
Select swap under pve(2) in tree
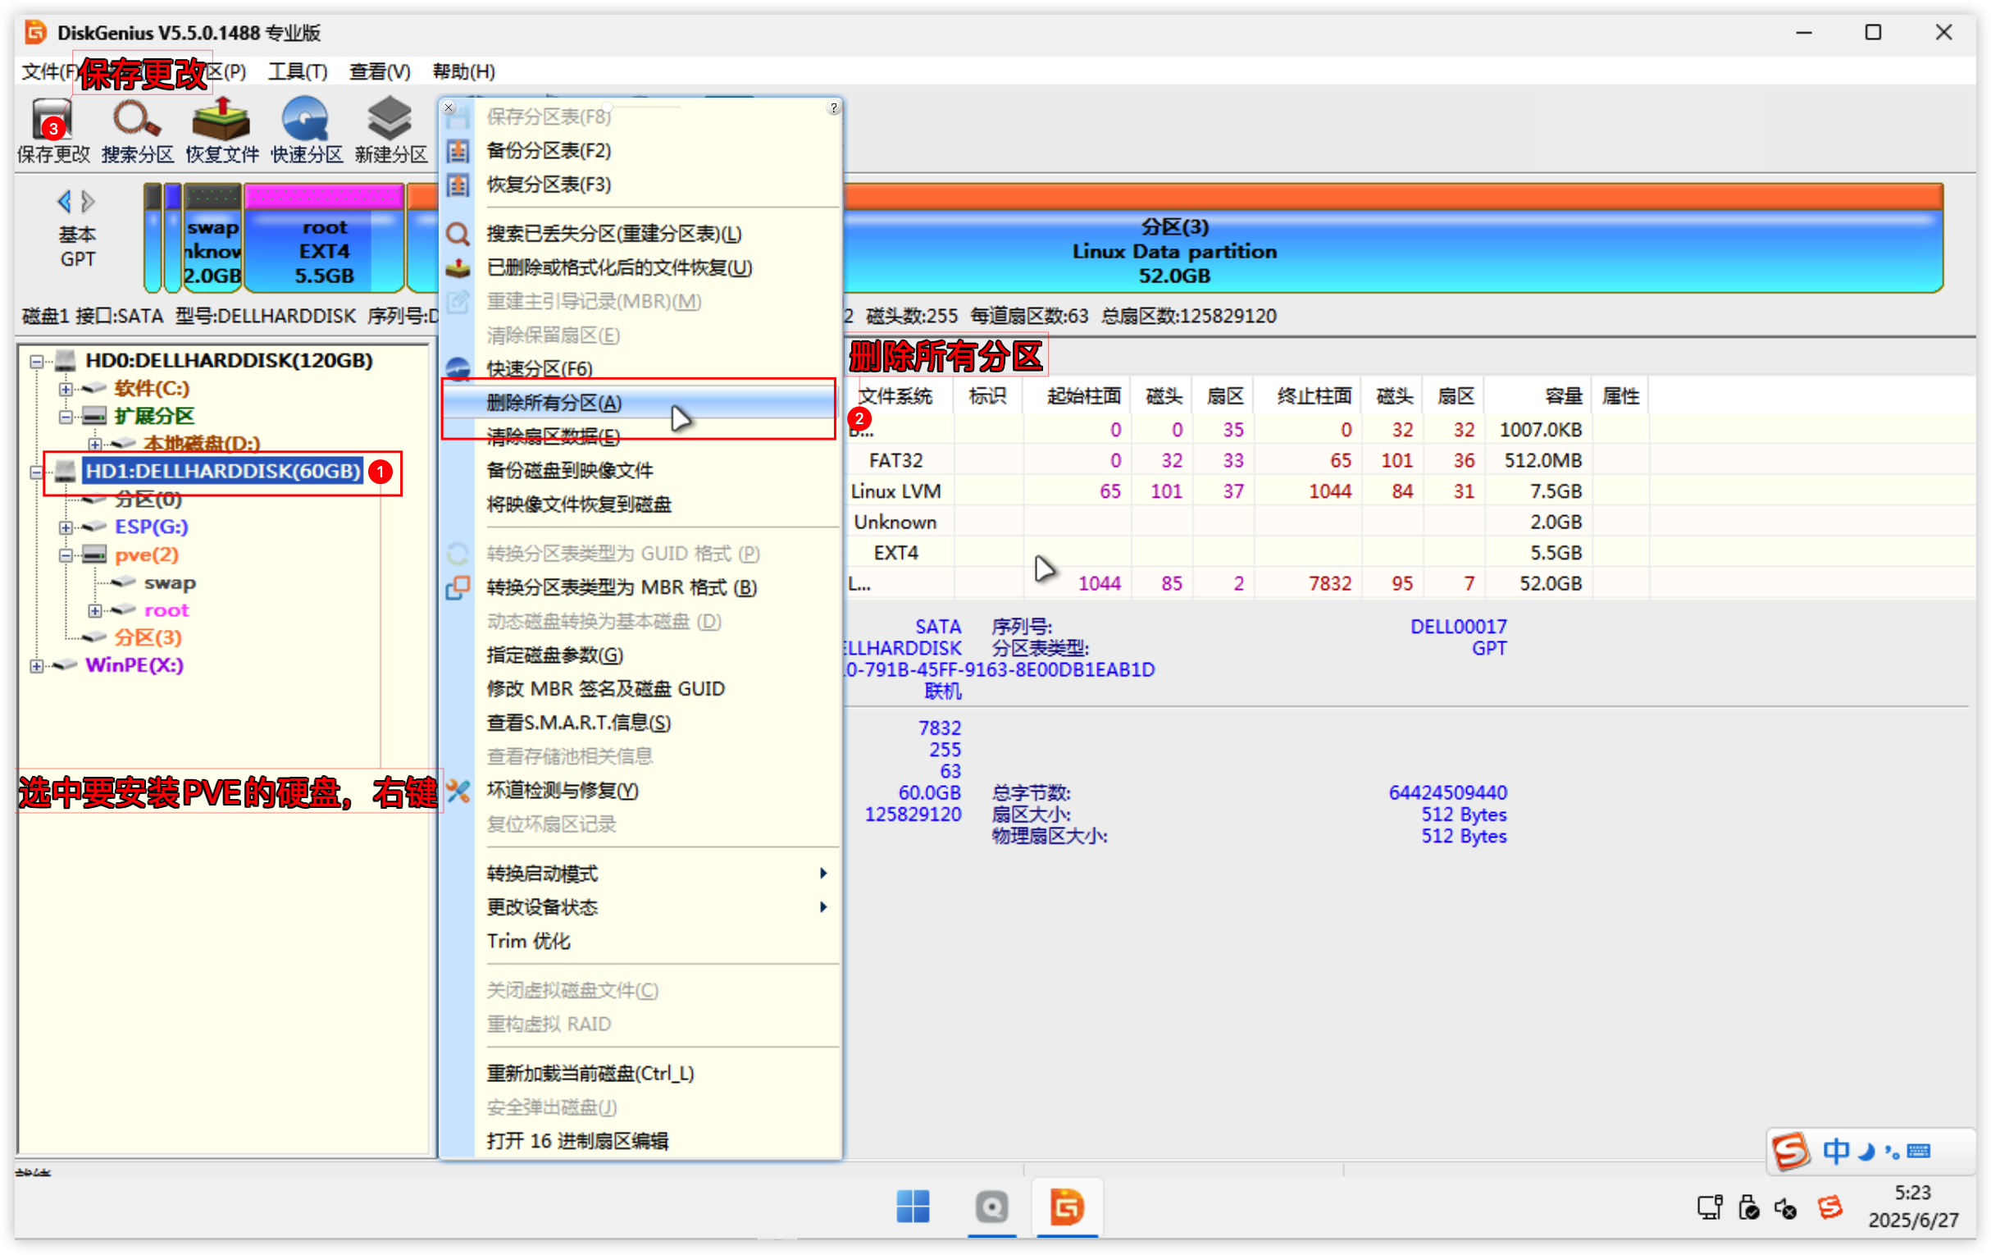[171, 583]
